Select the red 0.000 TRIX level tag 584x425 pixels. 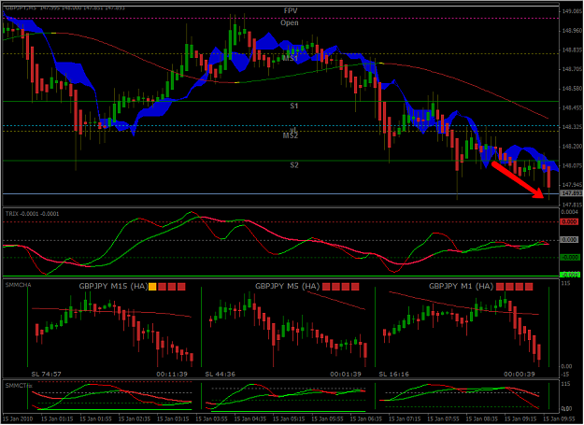[x=569, y=221]
